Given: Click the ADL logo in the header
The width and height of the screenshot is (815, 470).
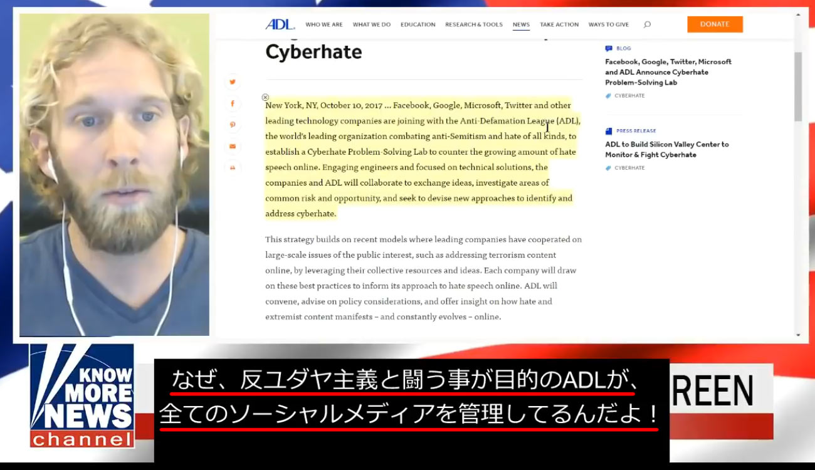Looking at the screenshot, I should click(280, 24).
